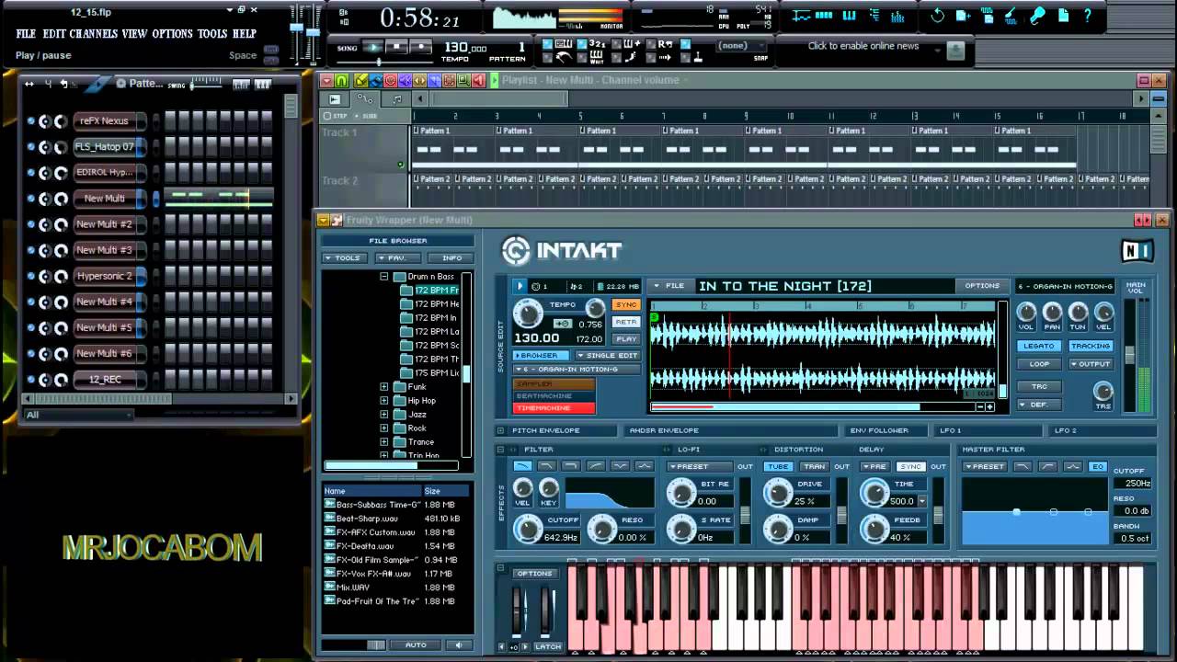Open the CHANNELS menu
1177x662 pixels.
(93, 34)
